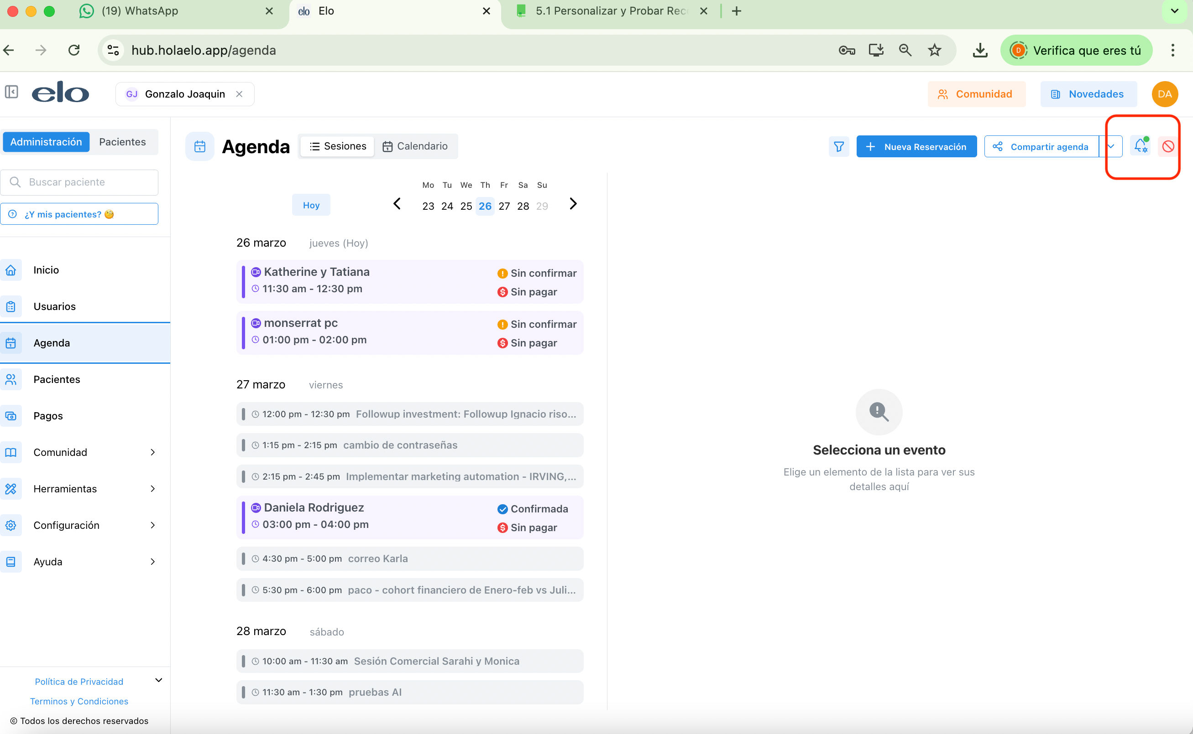
Task: Open the agenda filter icon
Action: tap(839, 147)
